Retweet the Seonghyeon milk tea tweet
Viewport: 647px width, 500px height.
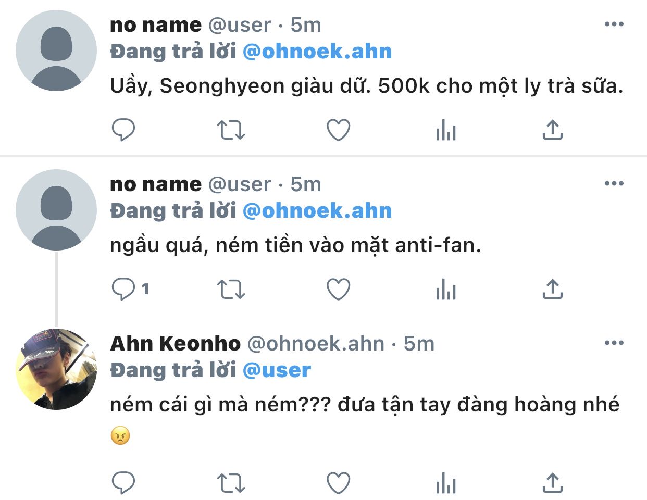tap(230, 130)
